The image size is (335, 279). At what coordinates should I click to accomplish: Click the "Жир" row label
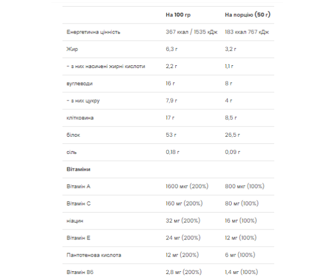(x=70, y=49)
